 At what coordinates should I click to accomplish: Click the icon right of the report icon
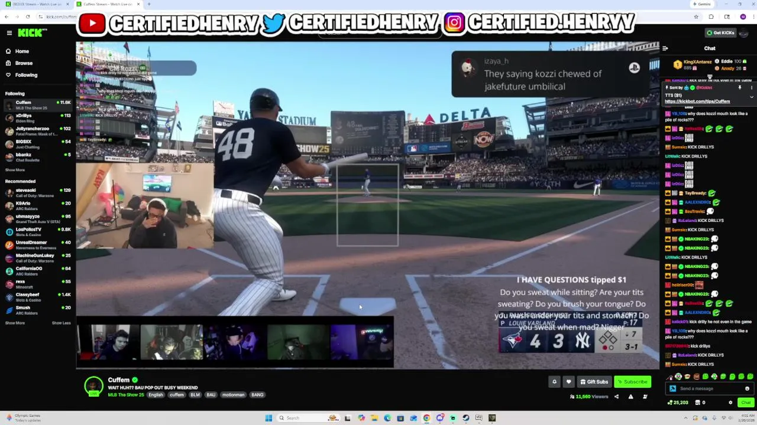[645, 397]
